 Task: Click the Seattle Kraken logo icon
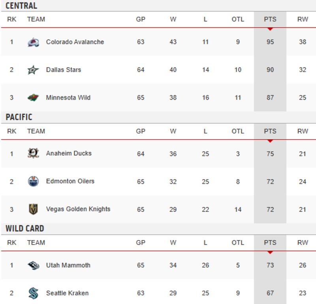pos(34,293)
